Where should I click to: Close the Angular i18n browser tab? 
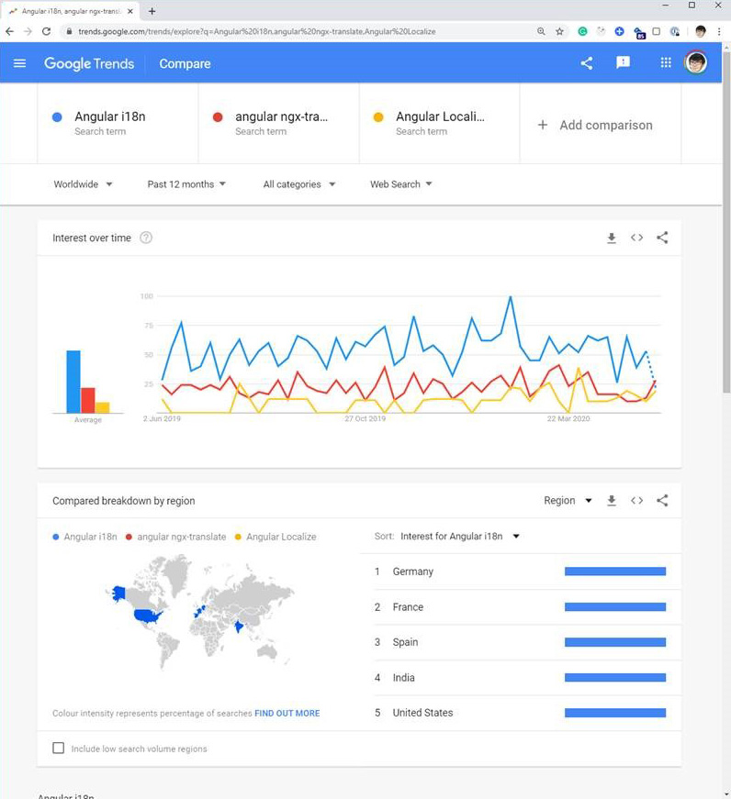pyautogui.click(x=130, y=11)
